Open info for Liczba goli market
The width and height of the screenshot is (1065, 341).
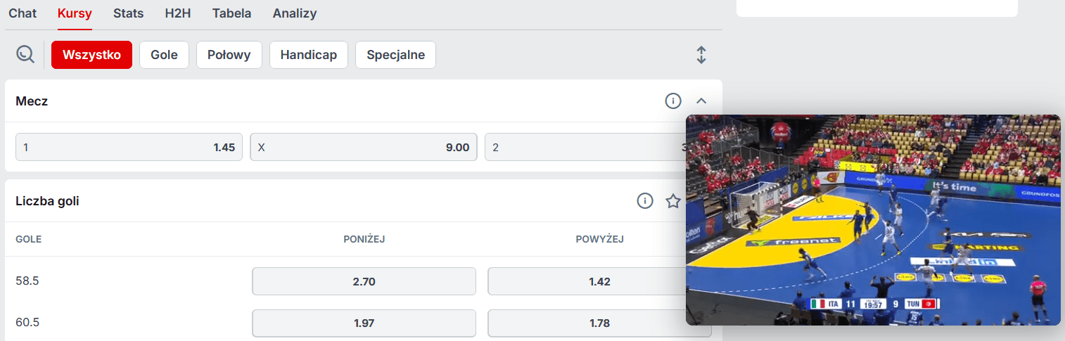coord(645,201)
